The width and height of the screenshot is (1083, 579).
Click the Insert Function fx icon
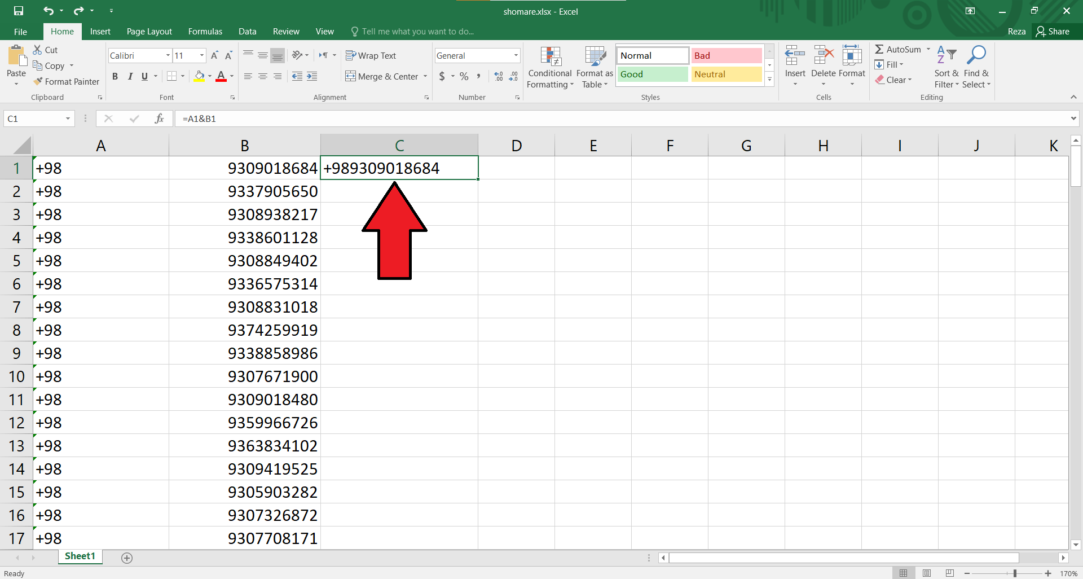coord(160,119)
